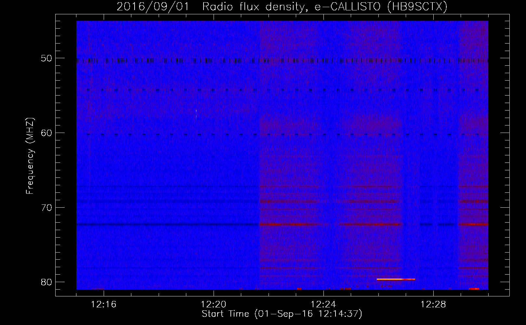Click the 12:24 time tick label
526x325 pixels.
click(323, 305)
